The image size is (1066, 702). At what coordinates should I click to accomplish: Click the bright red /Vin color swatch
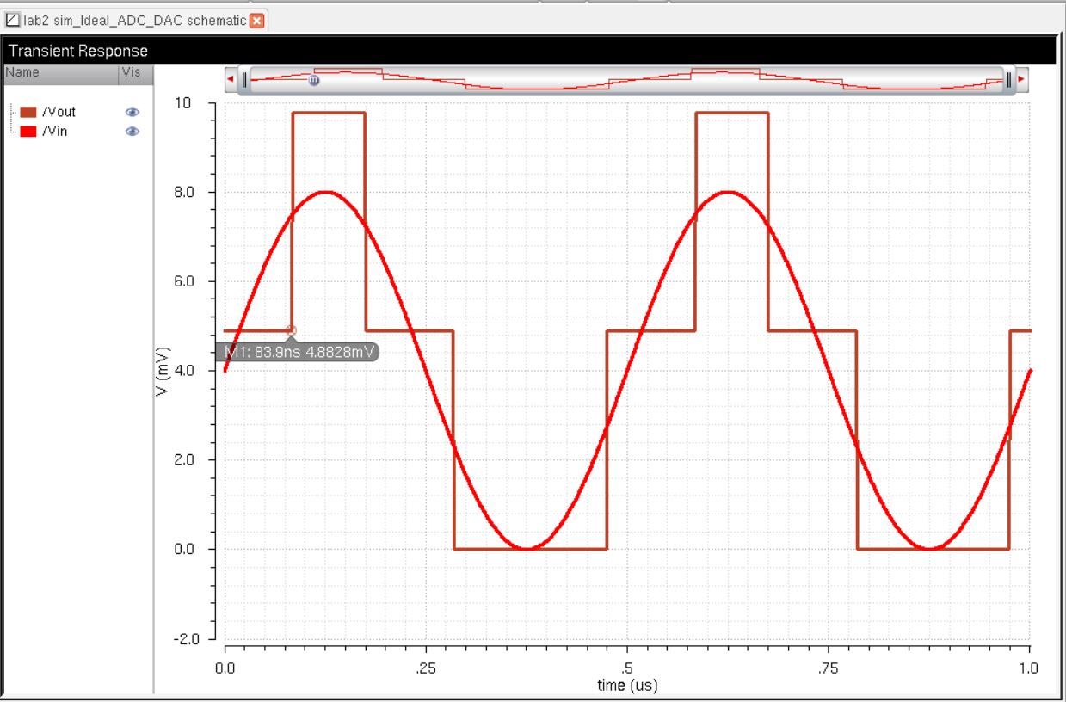click(28, 132)
